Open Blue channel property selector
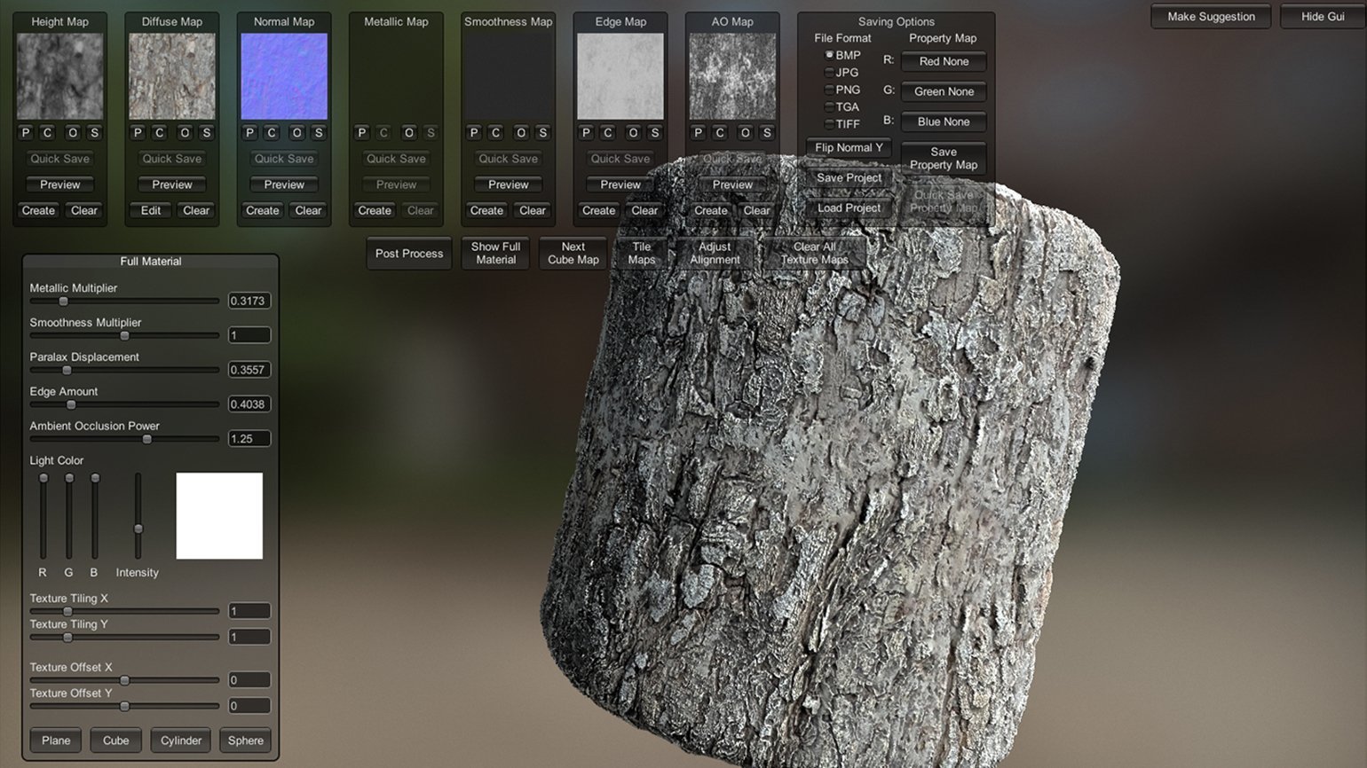The height and width of the screenshot is (768, 1367). (944, 122)
